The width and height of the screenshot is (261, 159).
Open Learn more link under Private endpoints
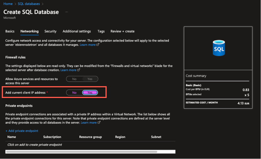tap(89, 123)
